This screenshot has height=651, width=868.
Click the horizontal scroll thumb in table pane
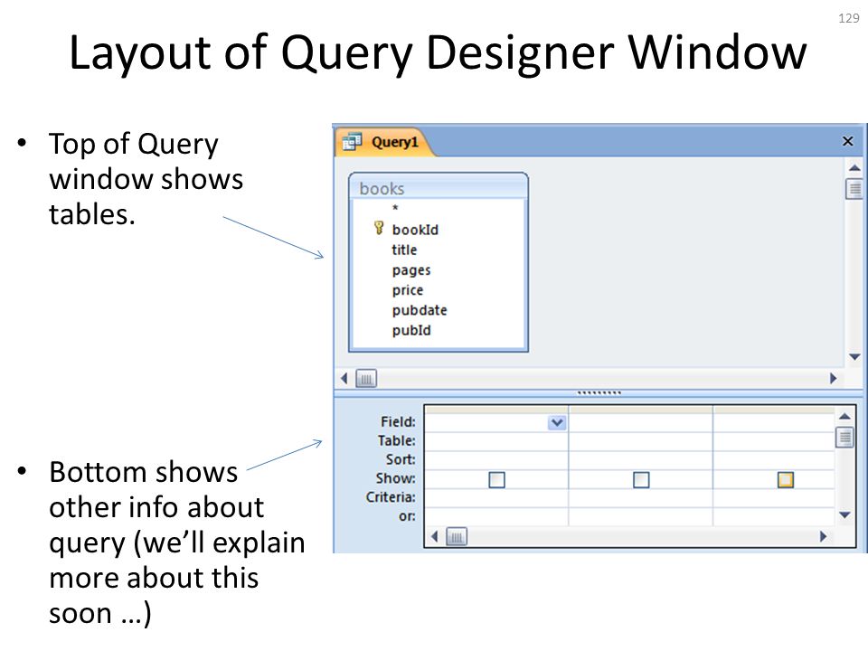pos(366,379)
